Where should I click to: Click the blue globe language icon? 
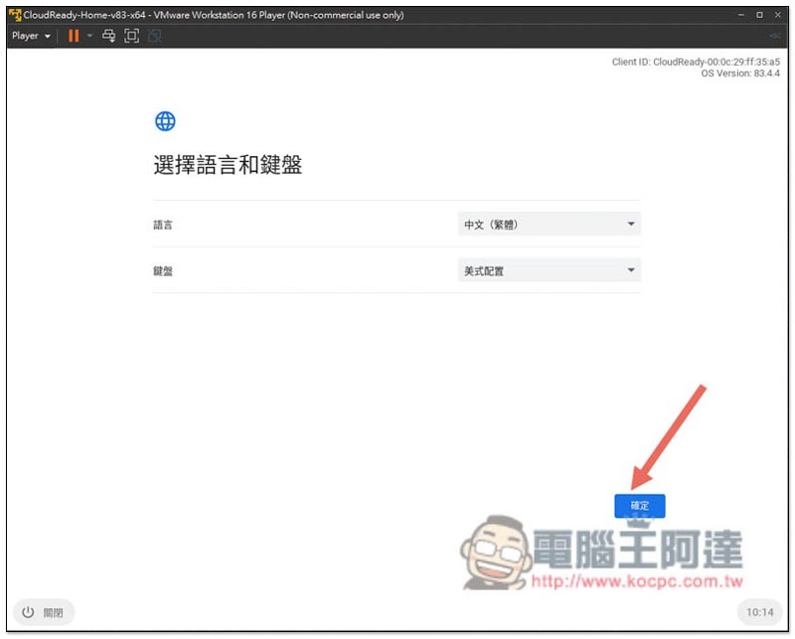coord(165,121)
